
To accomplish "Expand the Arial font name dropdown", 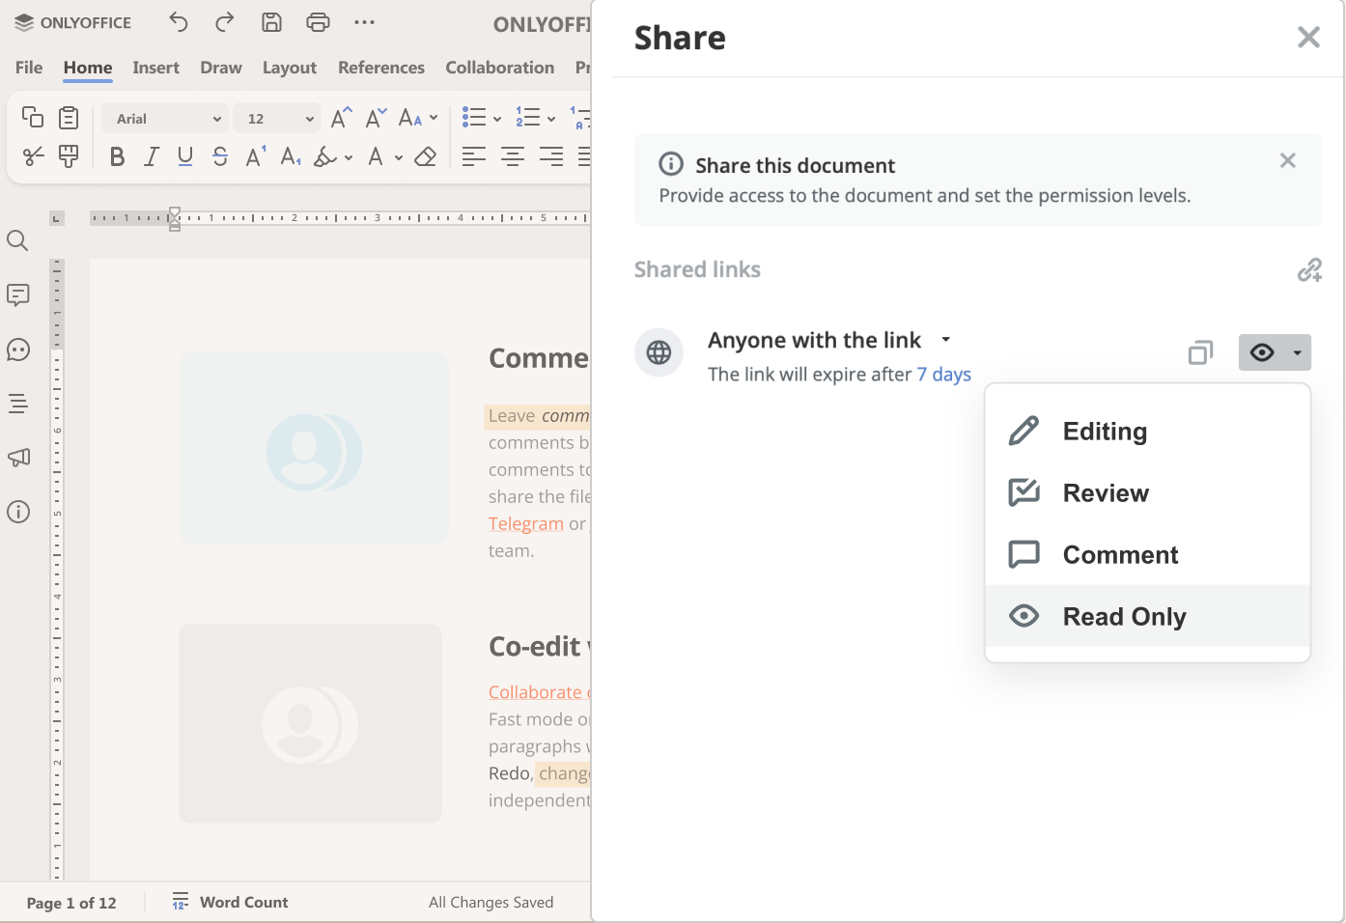I will pos(216,119).
